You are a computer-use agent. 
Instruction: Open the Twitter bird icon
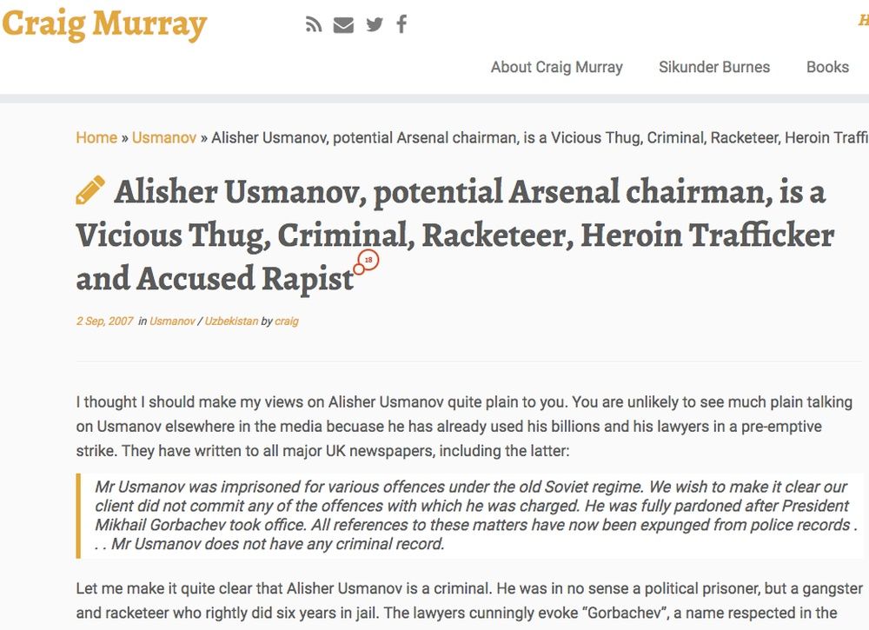375,24
